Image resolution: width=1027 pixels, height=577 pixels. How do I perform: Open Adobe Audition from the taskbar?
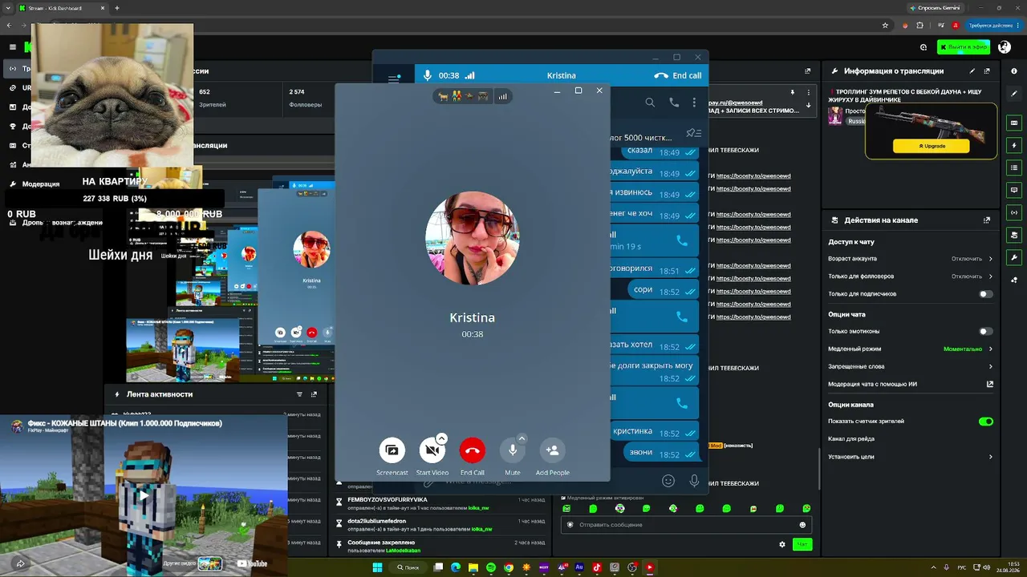(x=579, y=567)
